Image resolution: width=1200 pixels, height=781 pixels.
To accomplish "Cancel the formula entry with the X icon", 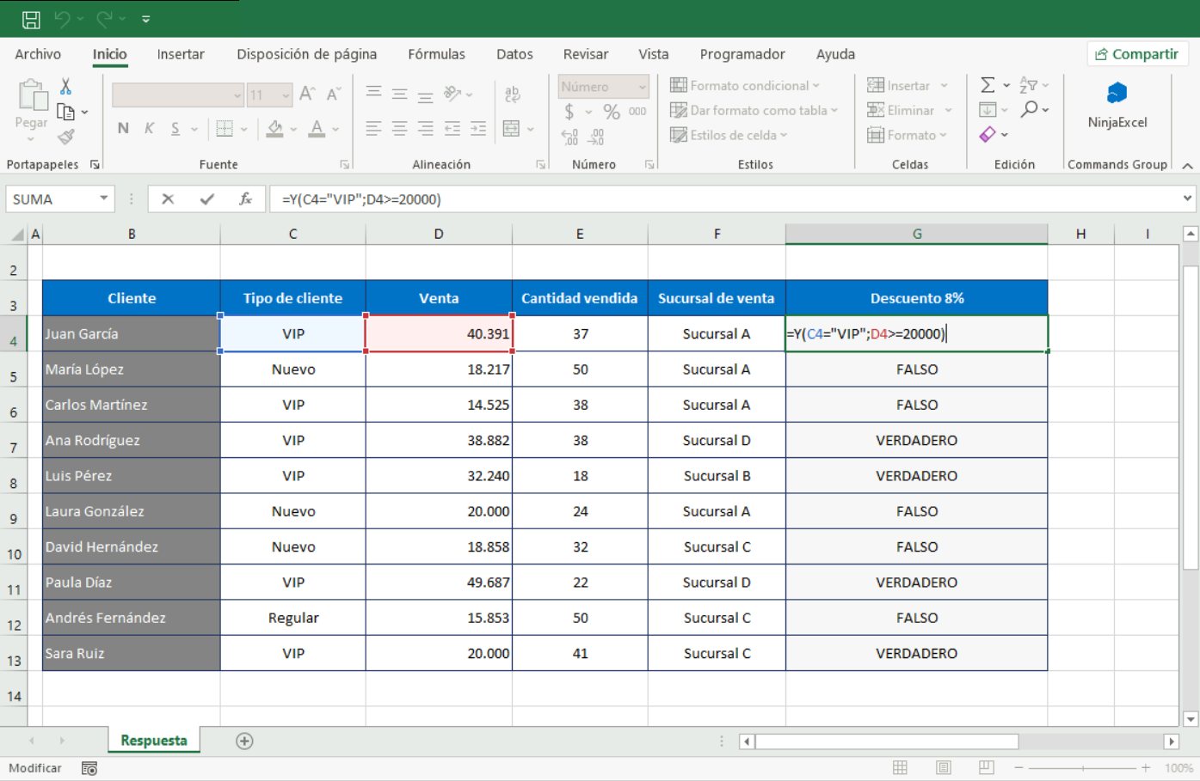I will [168, 199].
